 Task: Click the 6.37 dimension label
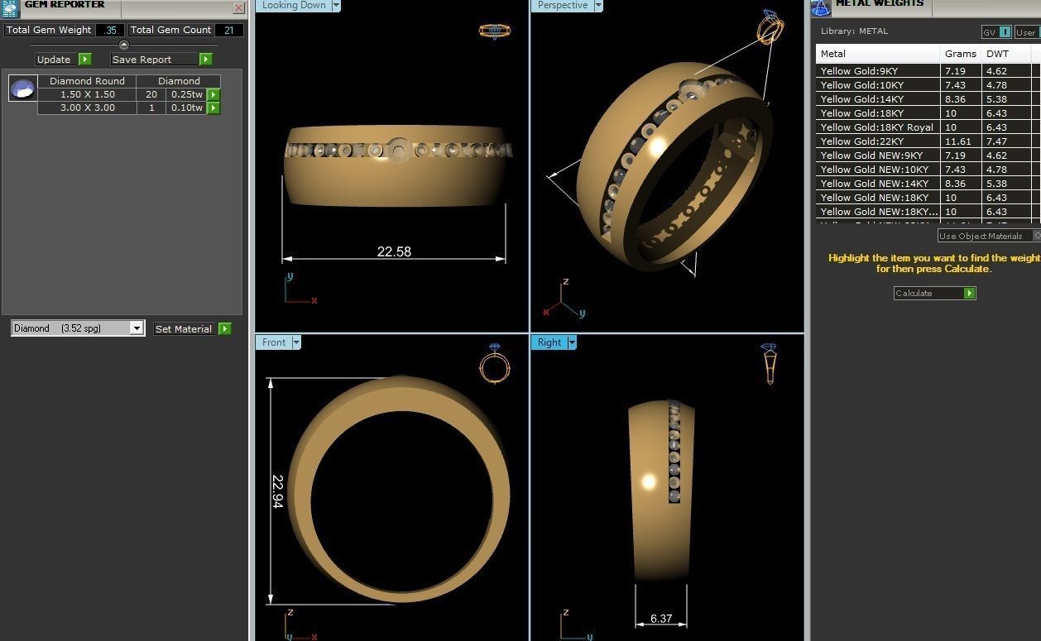pos(661,619)
